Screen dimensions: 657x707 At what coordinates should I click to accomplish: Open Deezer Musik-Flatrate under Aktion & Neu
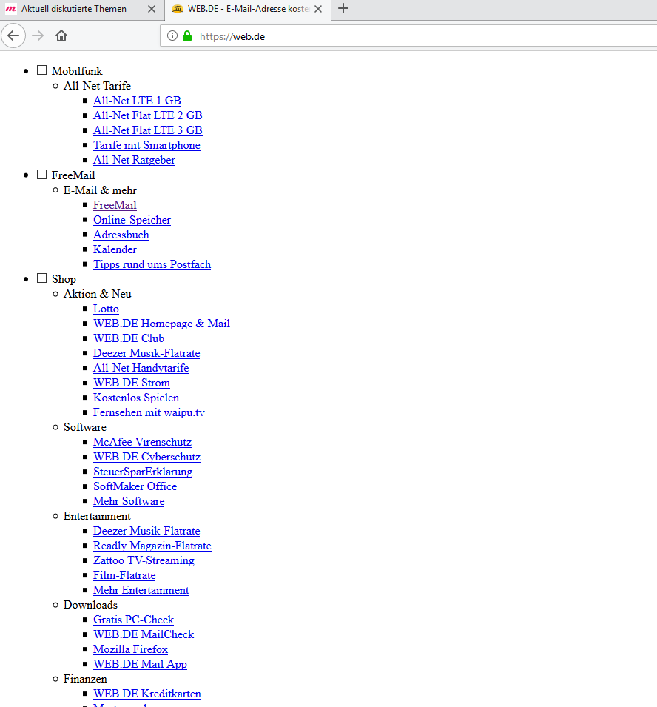point(146,354)
